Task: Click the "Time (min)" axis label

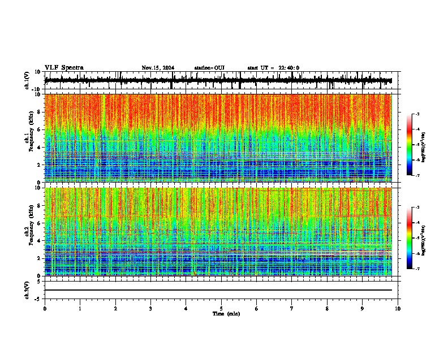Action: 226,314
